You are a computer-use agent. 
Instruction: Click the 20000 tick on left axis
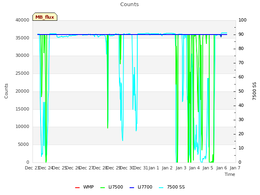22,91
